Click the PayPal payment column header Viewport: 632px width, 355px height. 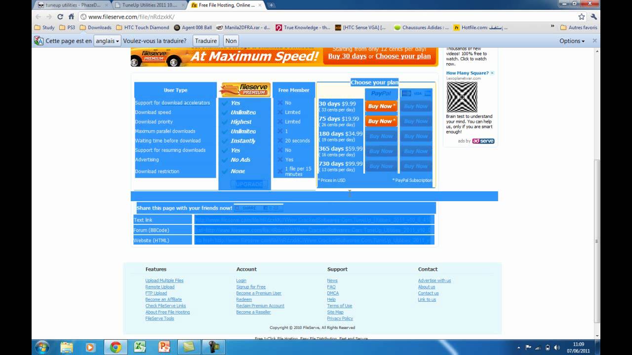pyautogui.click(x=381, y=93)
